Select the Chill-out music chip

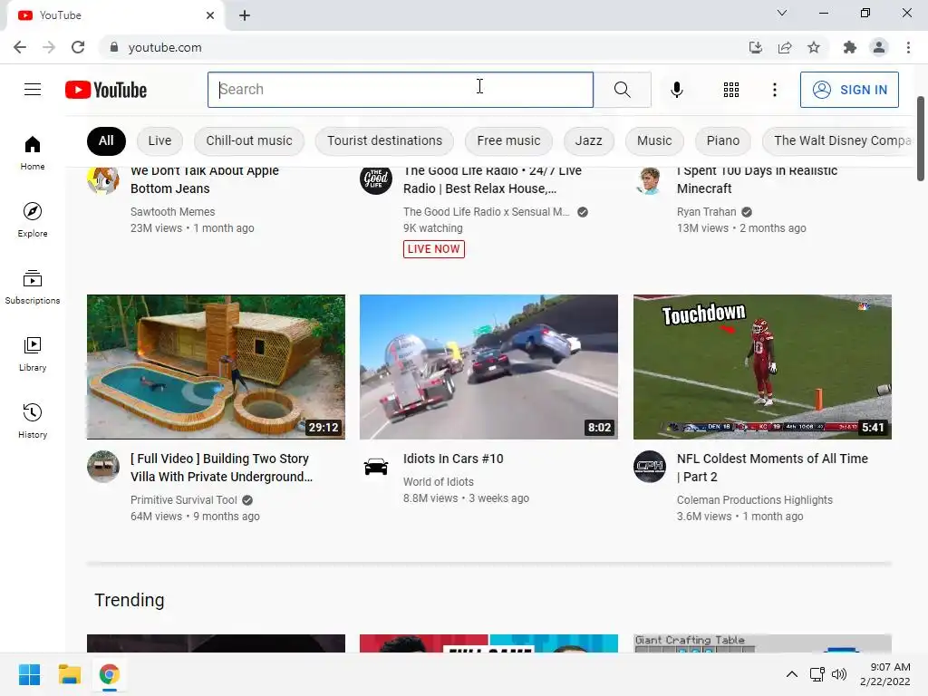click(x=249, y=140)
